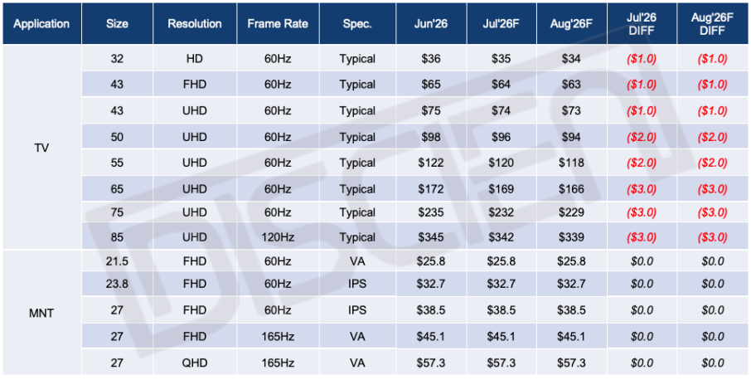Click the Jul'26F column header
Image resolution: width=751 pixels, height=380 pixels.
tap(501, 24)
